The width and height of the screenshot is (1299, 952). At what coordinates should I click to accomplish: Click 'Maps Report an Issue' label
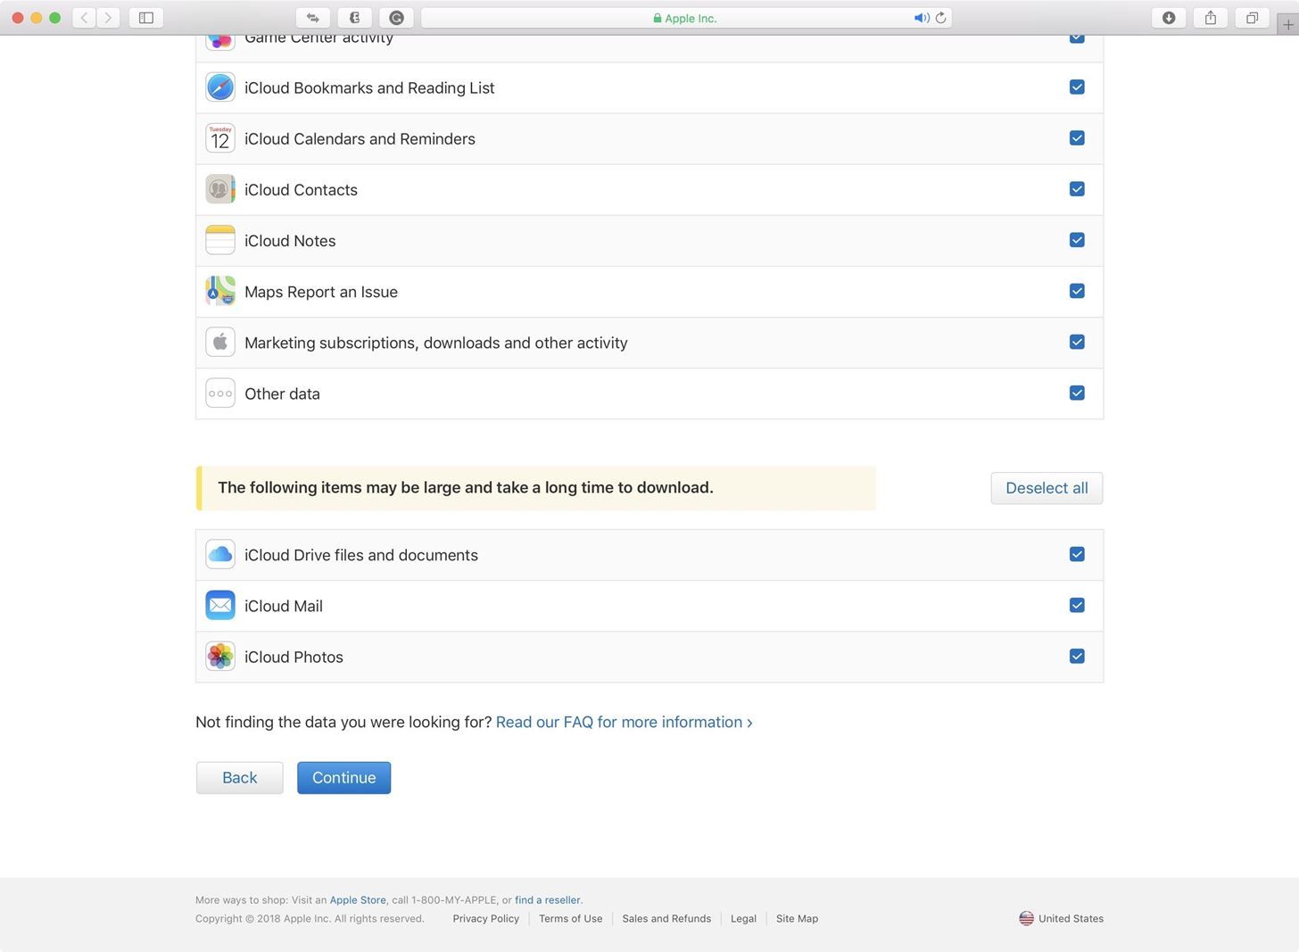tap(321, 292)
